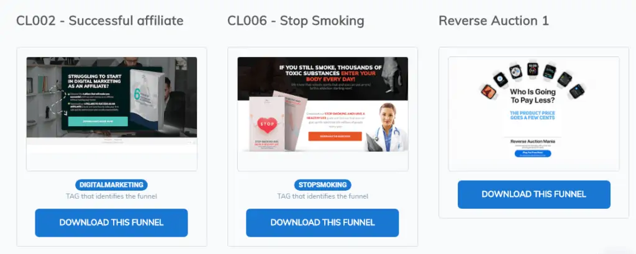Select the CL002 - Successful affiliate title

click(100, 20)
